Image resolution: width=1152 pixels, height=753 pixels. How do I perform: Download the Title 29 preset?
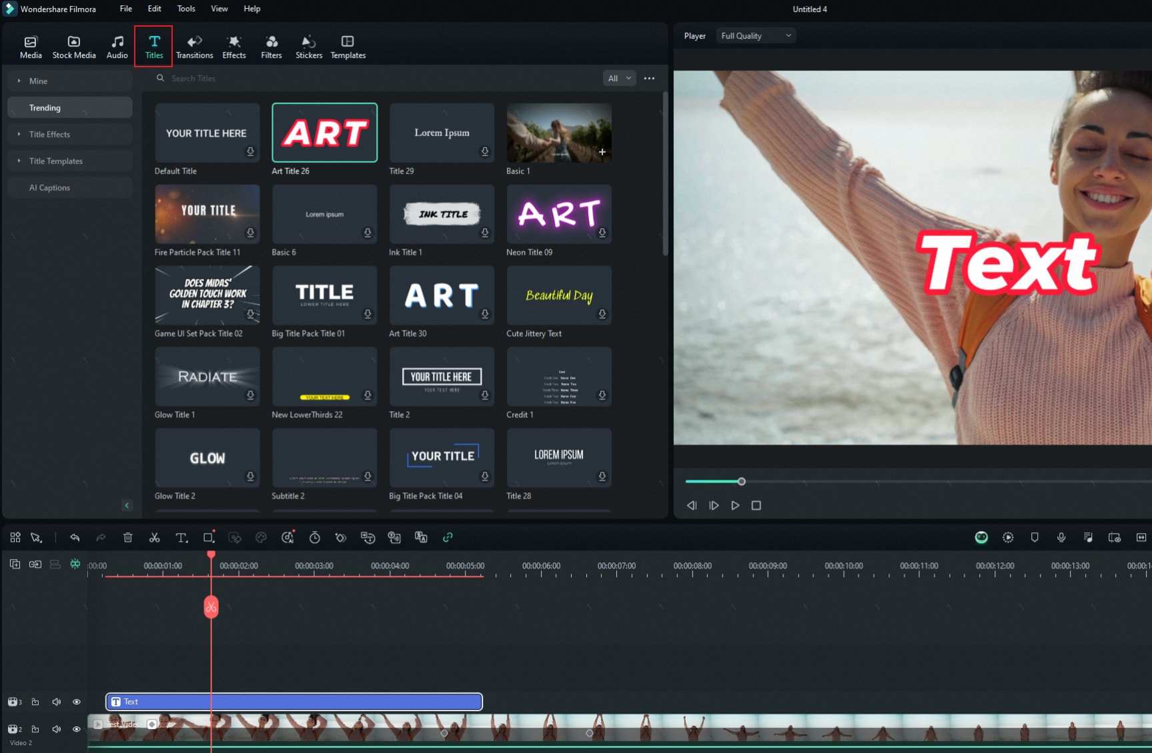click(485, 151)
